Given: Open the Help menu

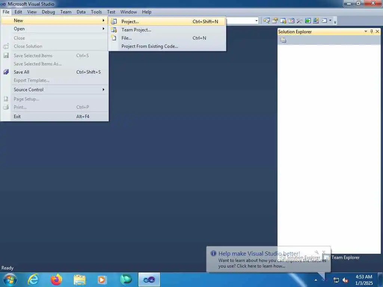Looking at the screenshot, I should [x=147, y=12].
